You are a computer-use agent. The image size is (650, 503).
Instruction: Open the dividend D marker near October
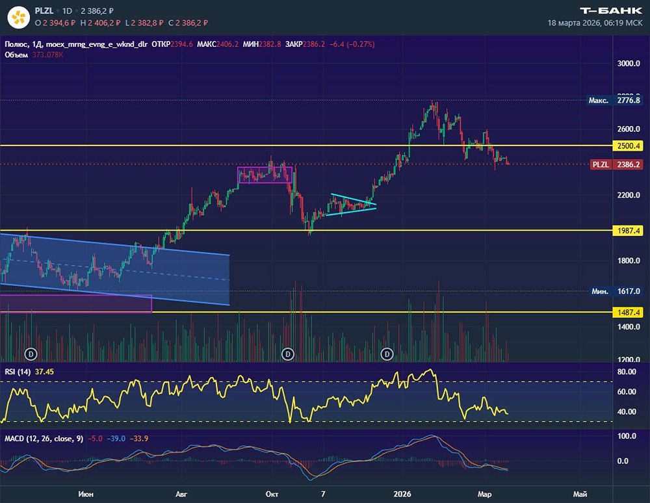point(288,354)
